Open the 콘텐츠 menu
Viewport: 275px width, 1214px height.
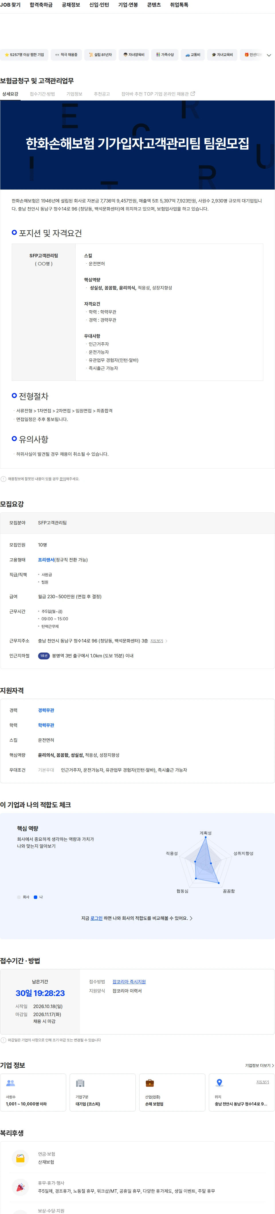pyautogui.click(x=154, y=5)
